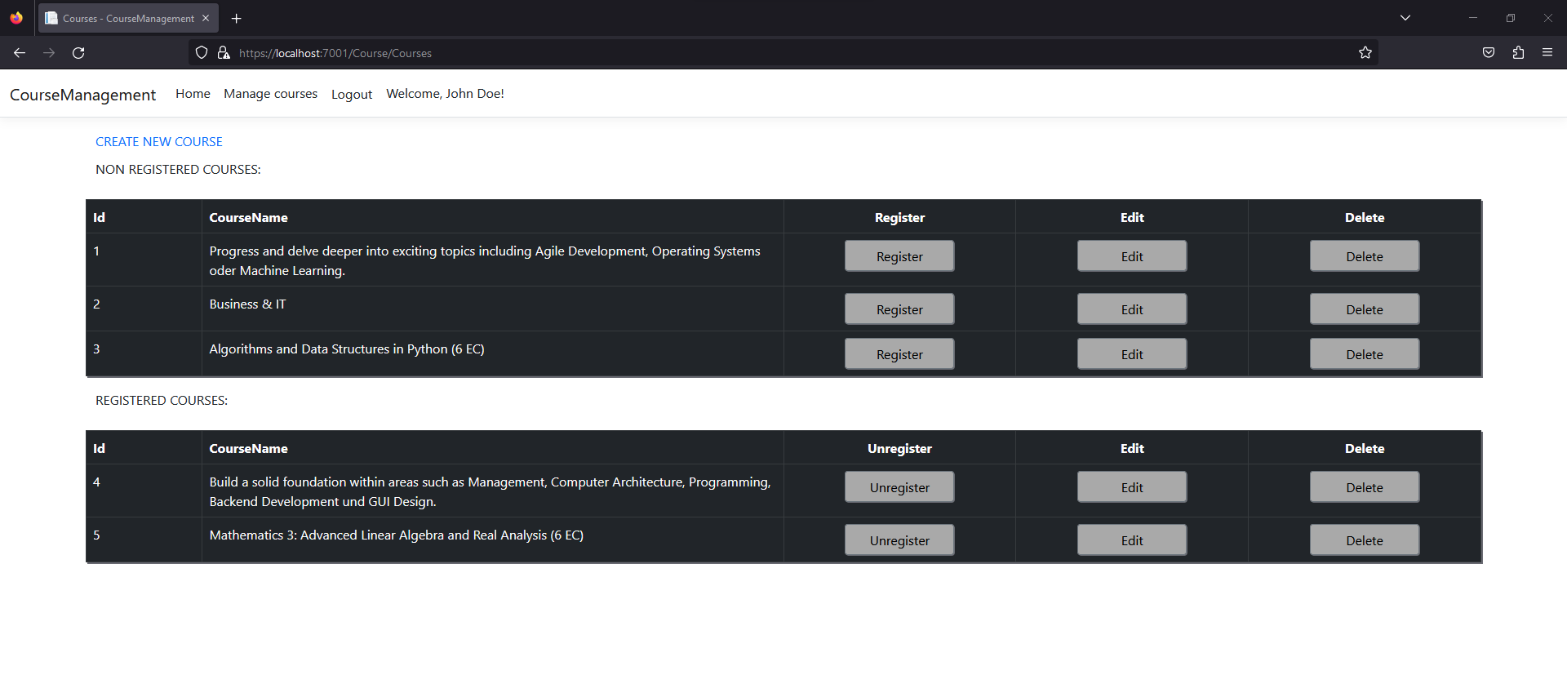Screen dimensions: 1567x675
Task: Open the CourseManagement brand link
Action: pos(82,95)
